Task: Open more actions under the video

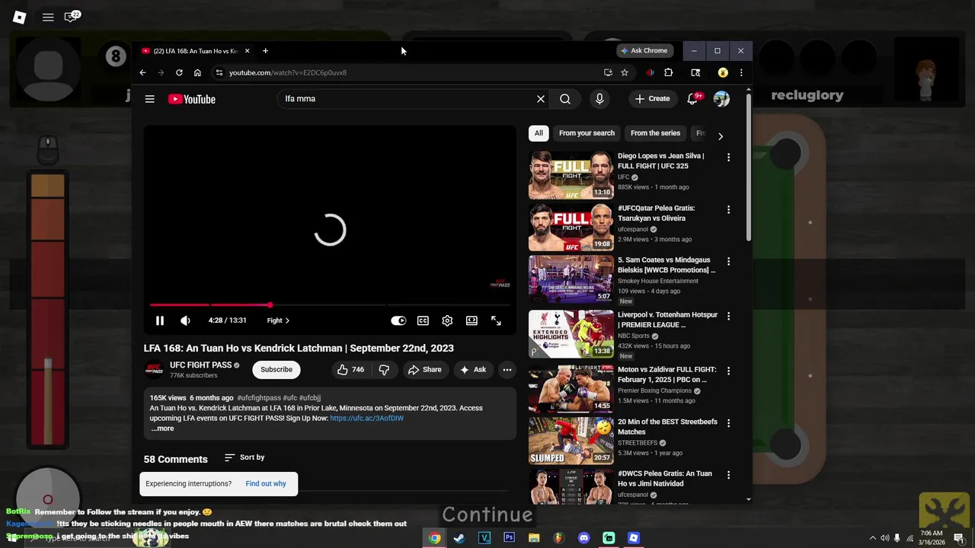Action: [x=507, y=369]
